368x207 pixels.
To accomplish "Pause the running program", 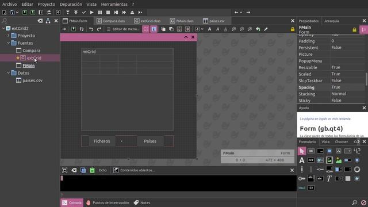I will click(100, 12).
